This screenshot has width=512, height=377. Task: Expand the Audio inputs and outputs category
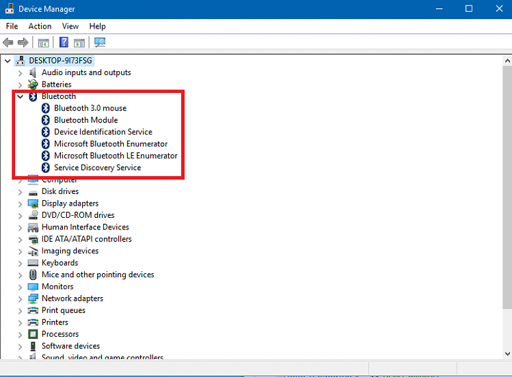tap(20, 72)
